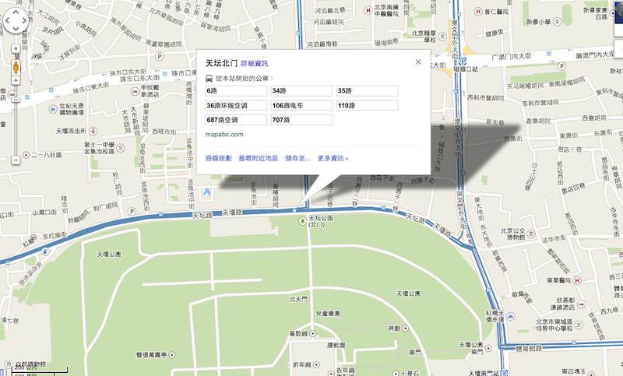Zoom out with the minus button
This screenshot has height=376, width=623.
click(16, 160)
